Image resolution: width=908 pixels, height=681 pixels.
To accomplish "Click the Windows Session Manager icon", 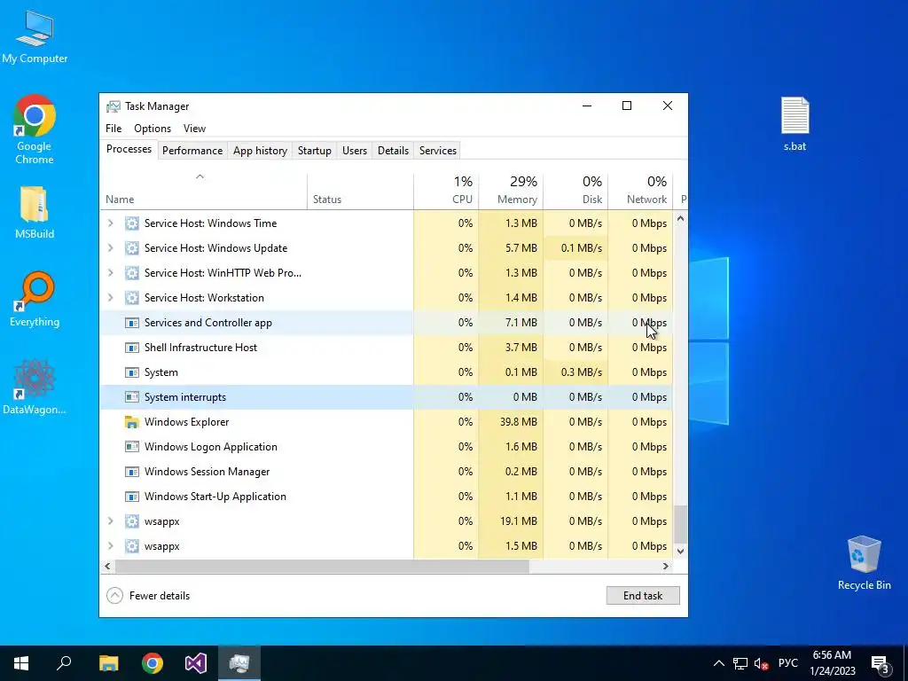I will click(132, 472).
